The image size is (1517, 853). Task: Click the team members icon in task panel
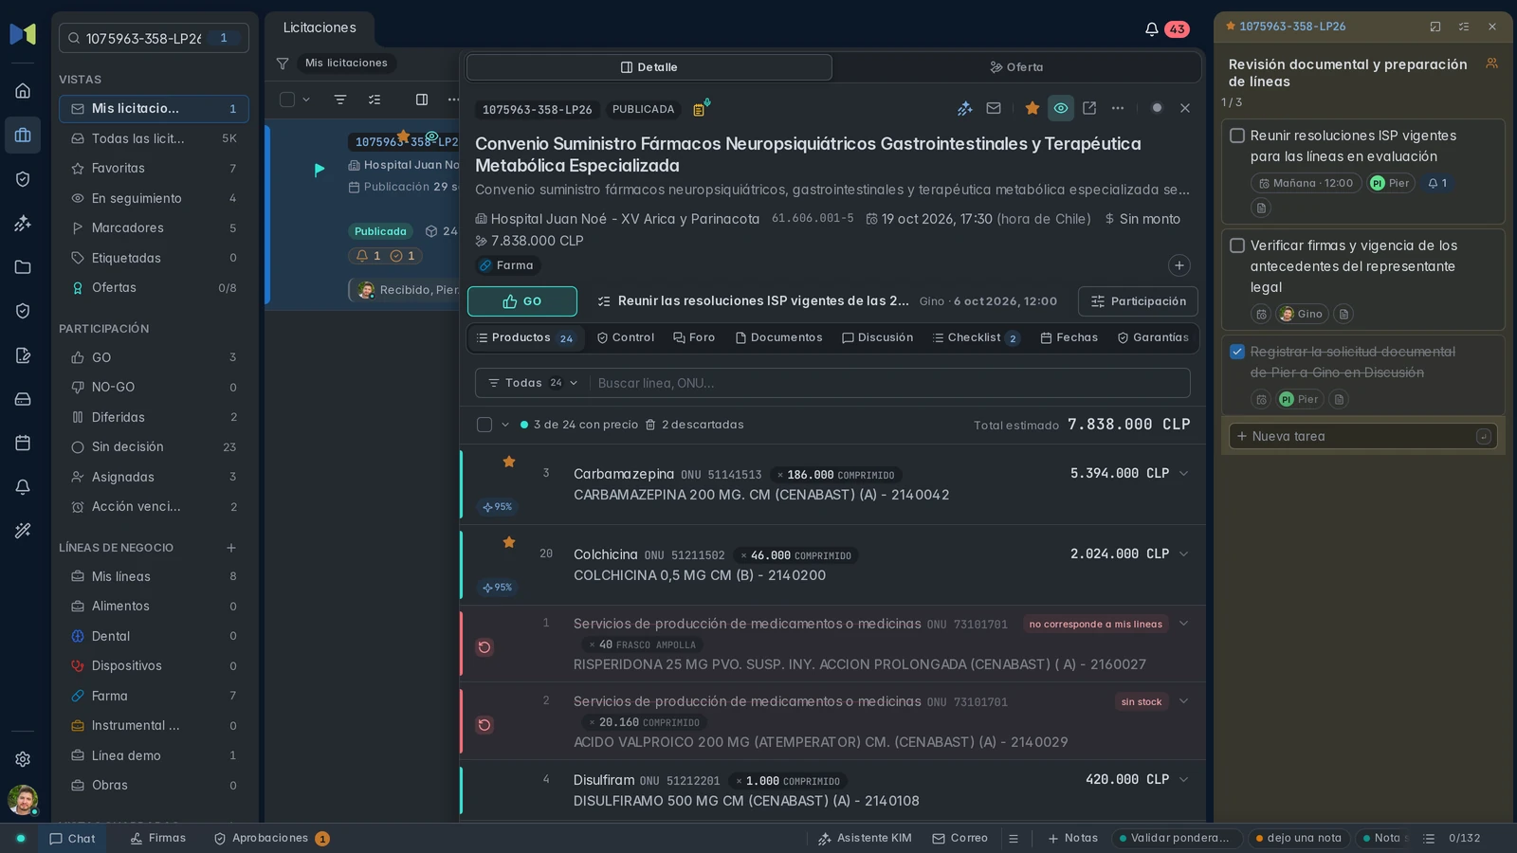pos(1491,64)
